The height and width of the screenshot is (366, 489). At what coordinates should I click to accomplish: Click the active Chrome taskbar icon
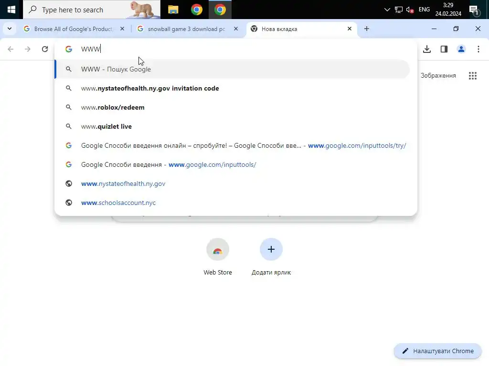click(220, 10)
